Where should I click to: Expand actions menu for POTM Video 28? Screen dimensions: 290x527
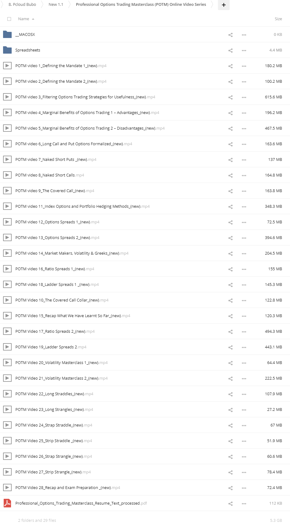tap(244, 488)
